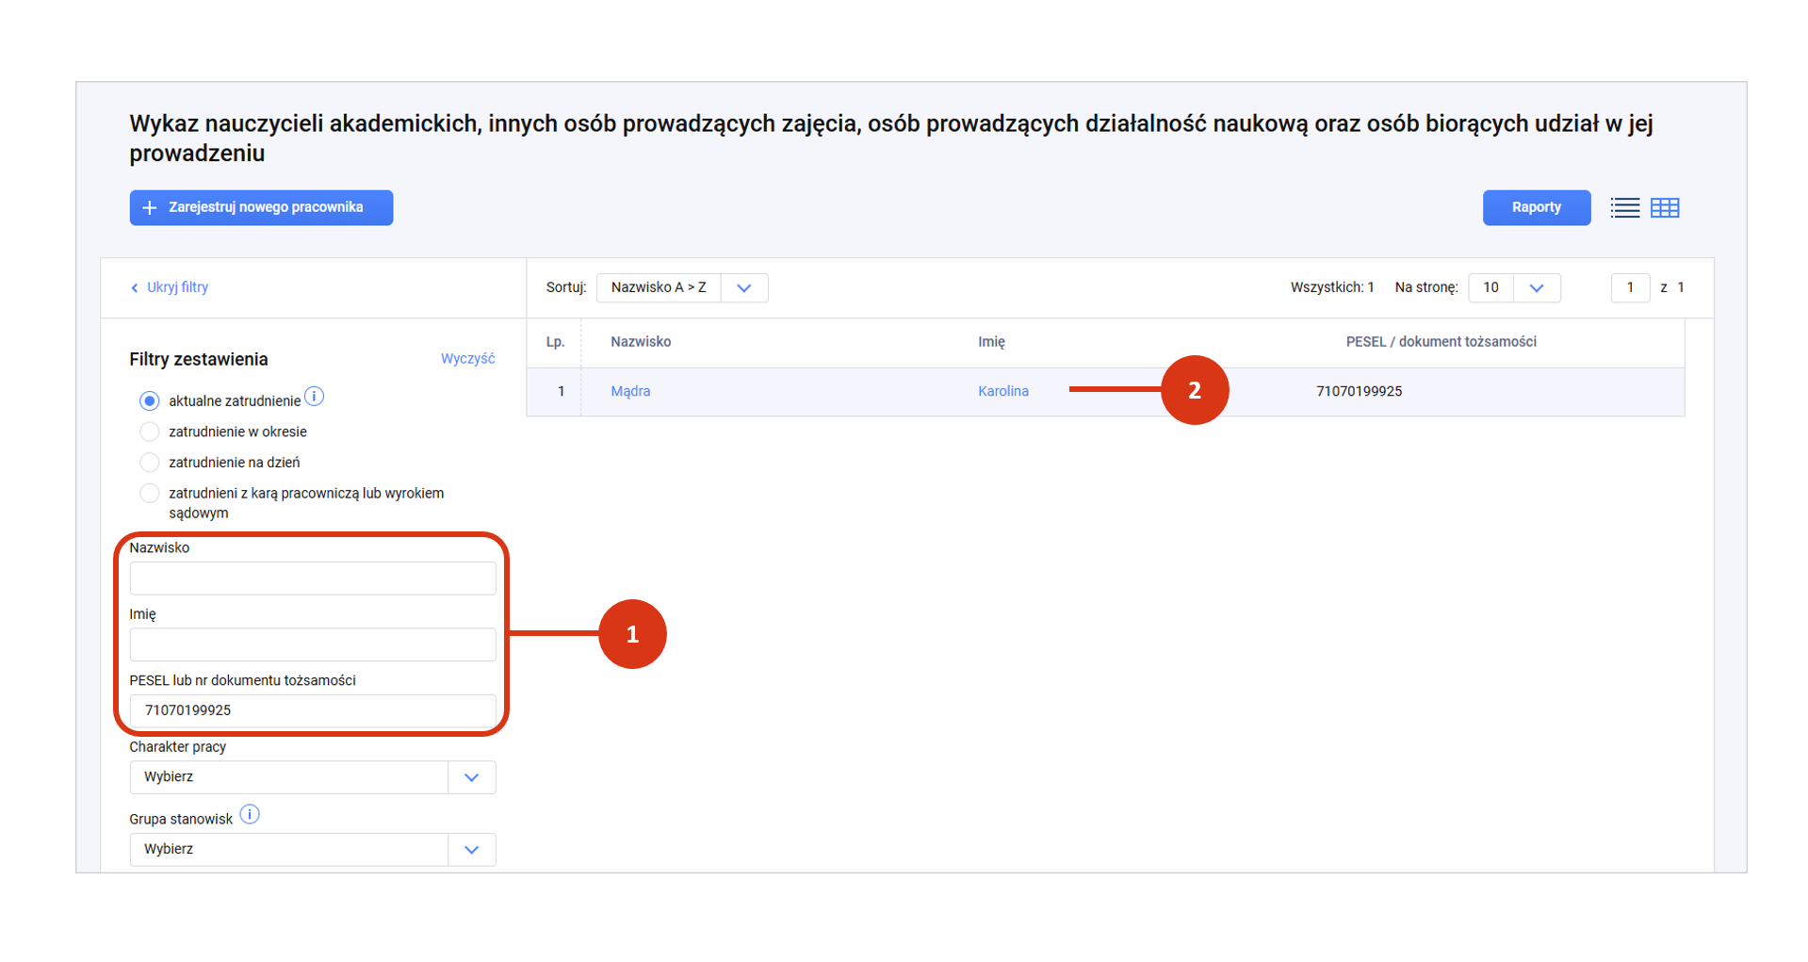Click the page number input box
1808x962 pixels.
[1629, 288]
